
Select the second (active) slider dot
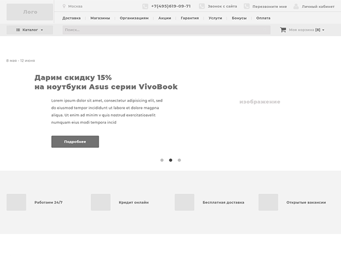170,160
